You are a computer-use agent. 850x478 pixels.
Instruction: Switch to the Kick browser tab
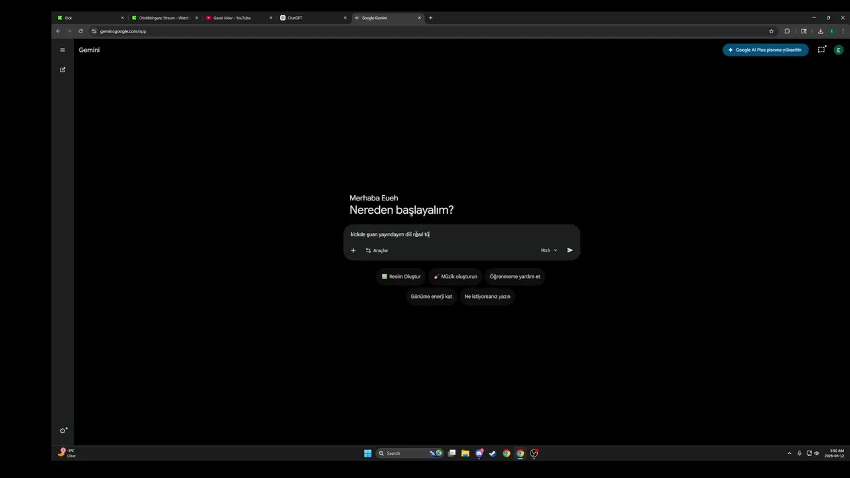(x=90, y=18)
